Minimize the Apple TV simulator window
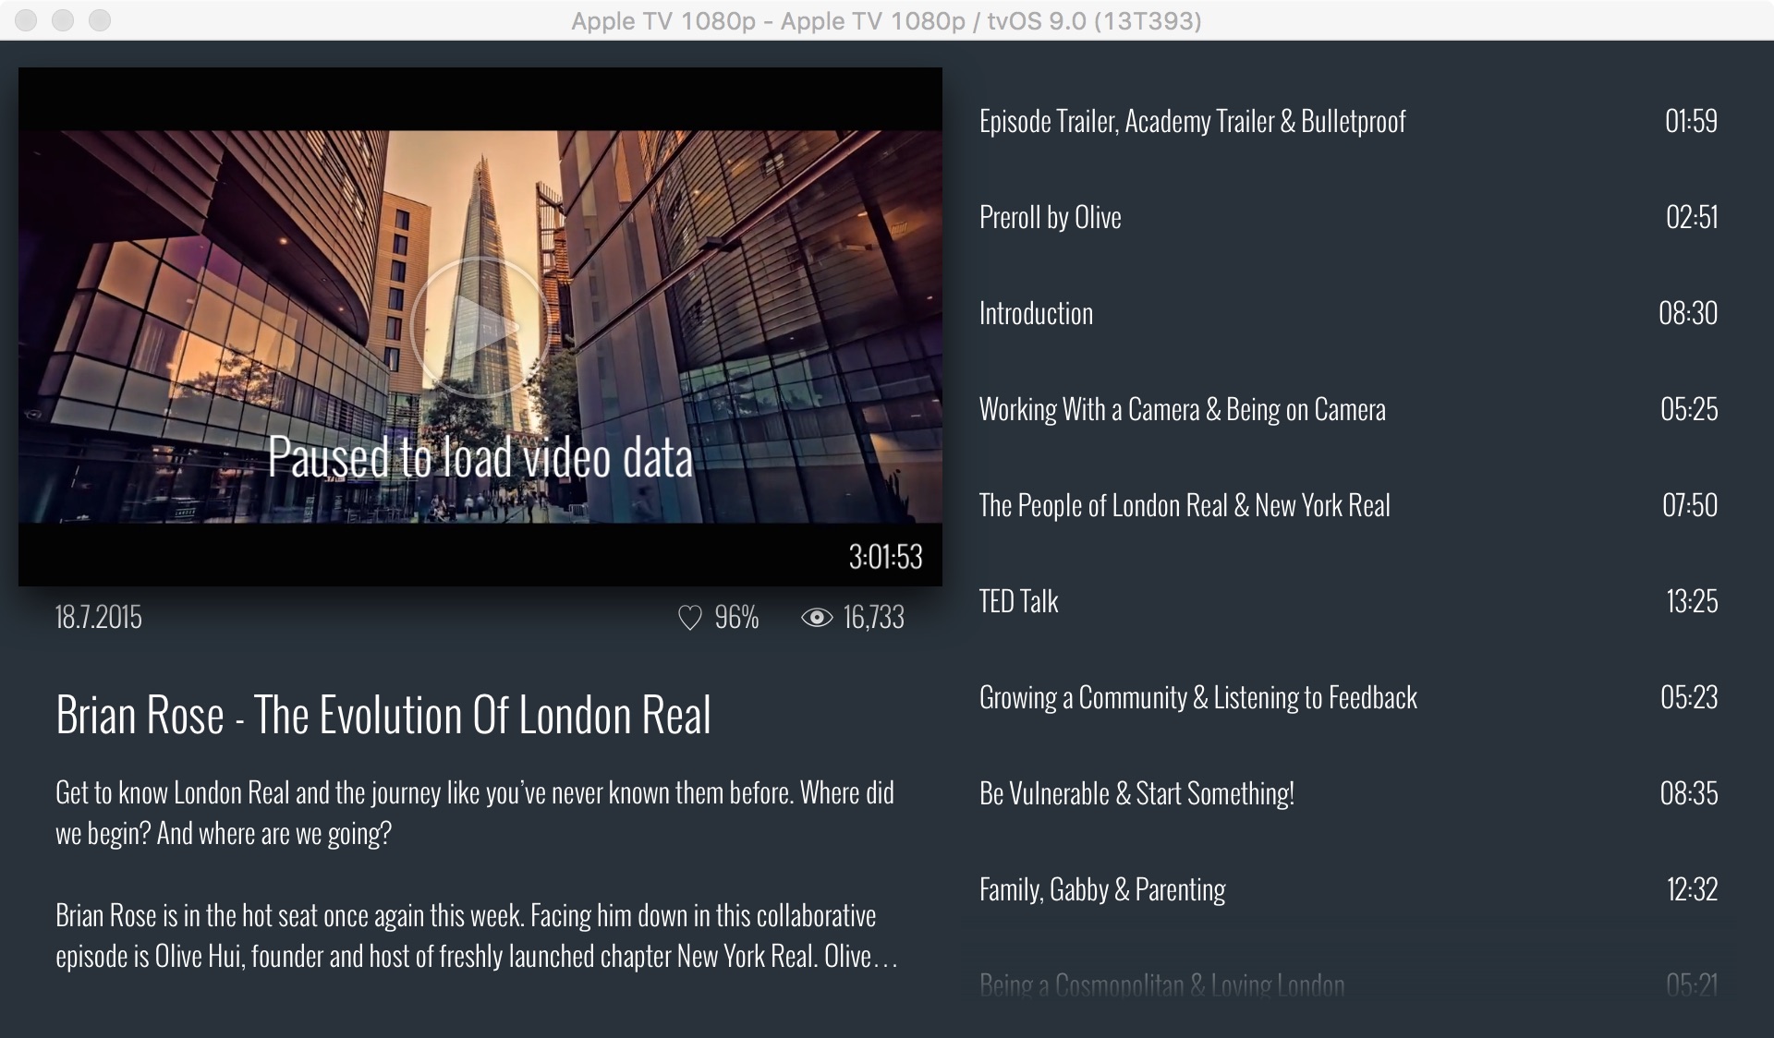 [x=63, y=20]
